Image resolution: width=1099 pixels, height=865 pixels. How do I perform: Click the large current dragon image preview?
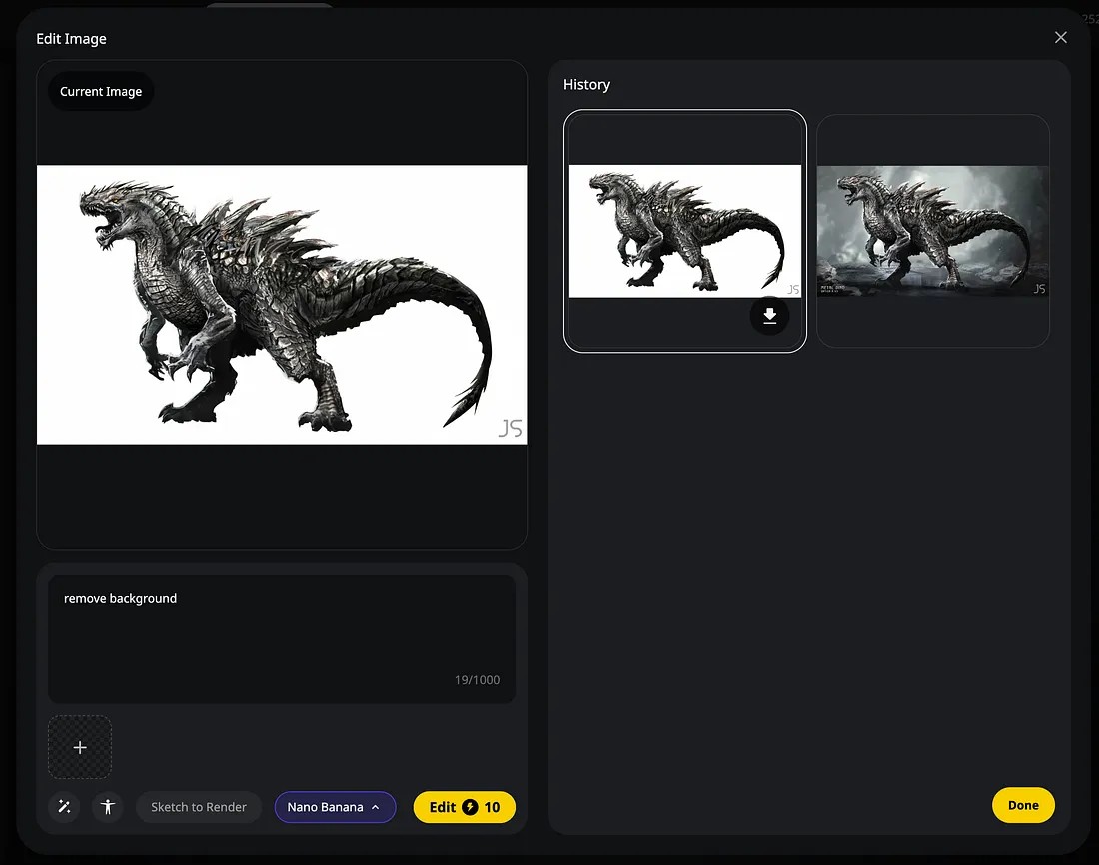[x=282, y=305]
